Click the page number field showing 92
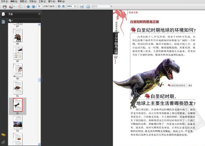This screenshot has height=146, width=205. click(x=40, y=6)
